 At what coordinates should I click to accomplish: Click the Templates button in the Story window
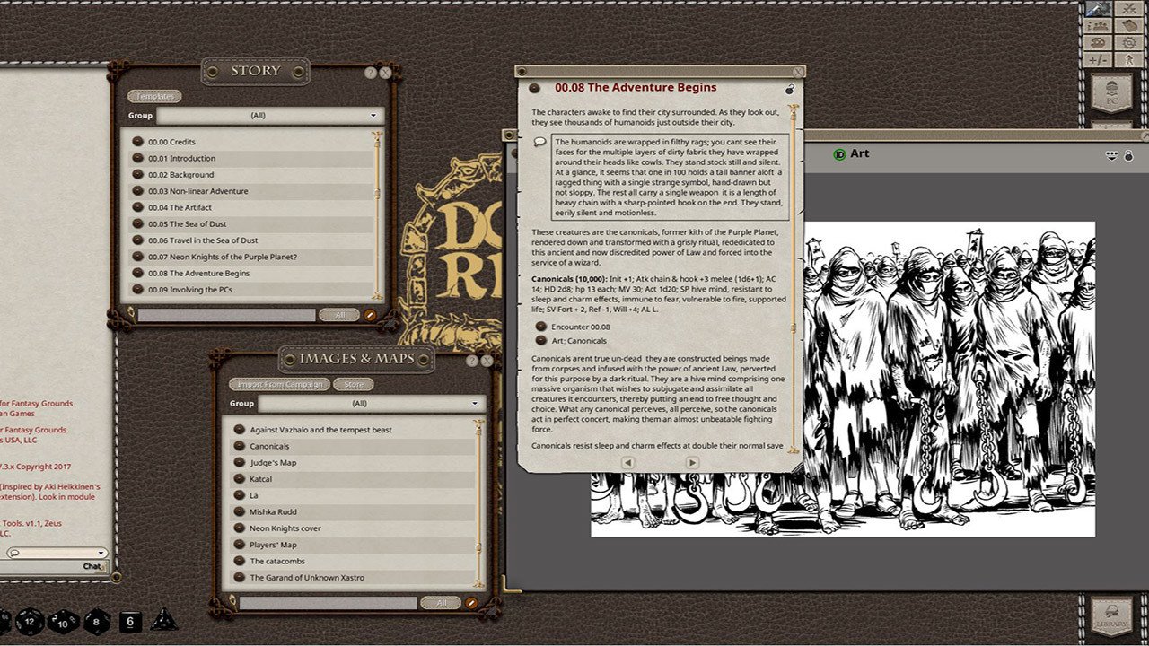[154, 96]
